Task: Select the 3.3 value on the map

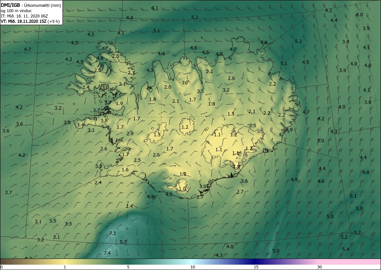Action: point(68,224)
